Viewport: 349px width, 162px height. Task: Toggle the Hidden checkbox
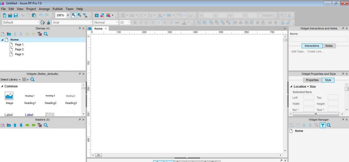tap(260, 15)
